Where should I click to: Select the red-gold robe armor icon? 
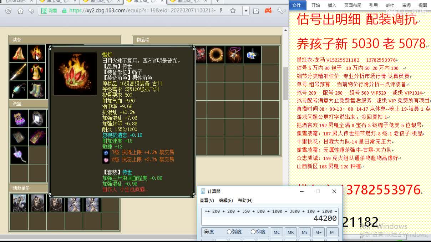tap(36, 72)
